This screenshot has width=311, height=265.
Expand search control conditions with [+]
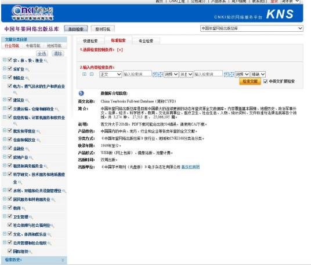coord(120,50)
